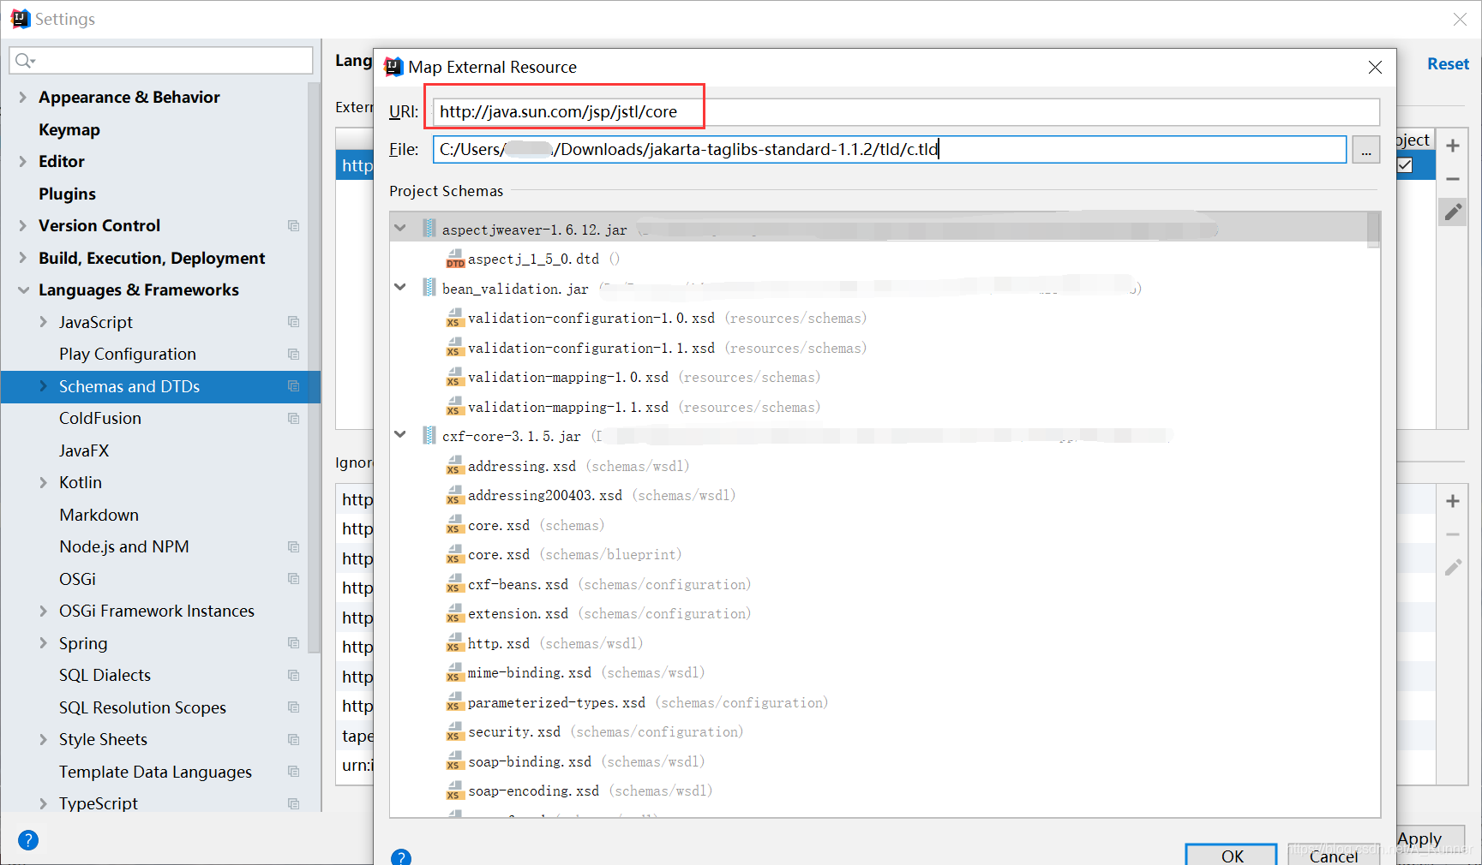Click into the File path input field
This screenshot has width=1482, height=865.
pos(890,150)
